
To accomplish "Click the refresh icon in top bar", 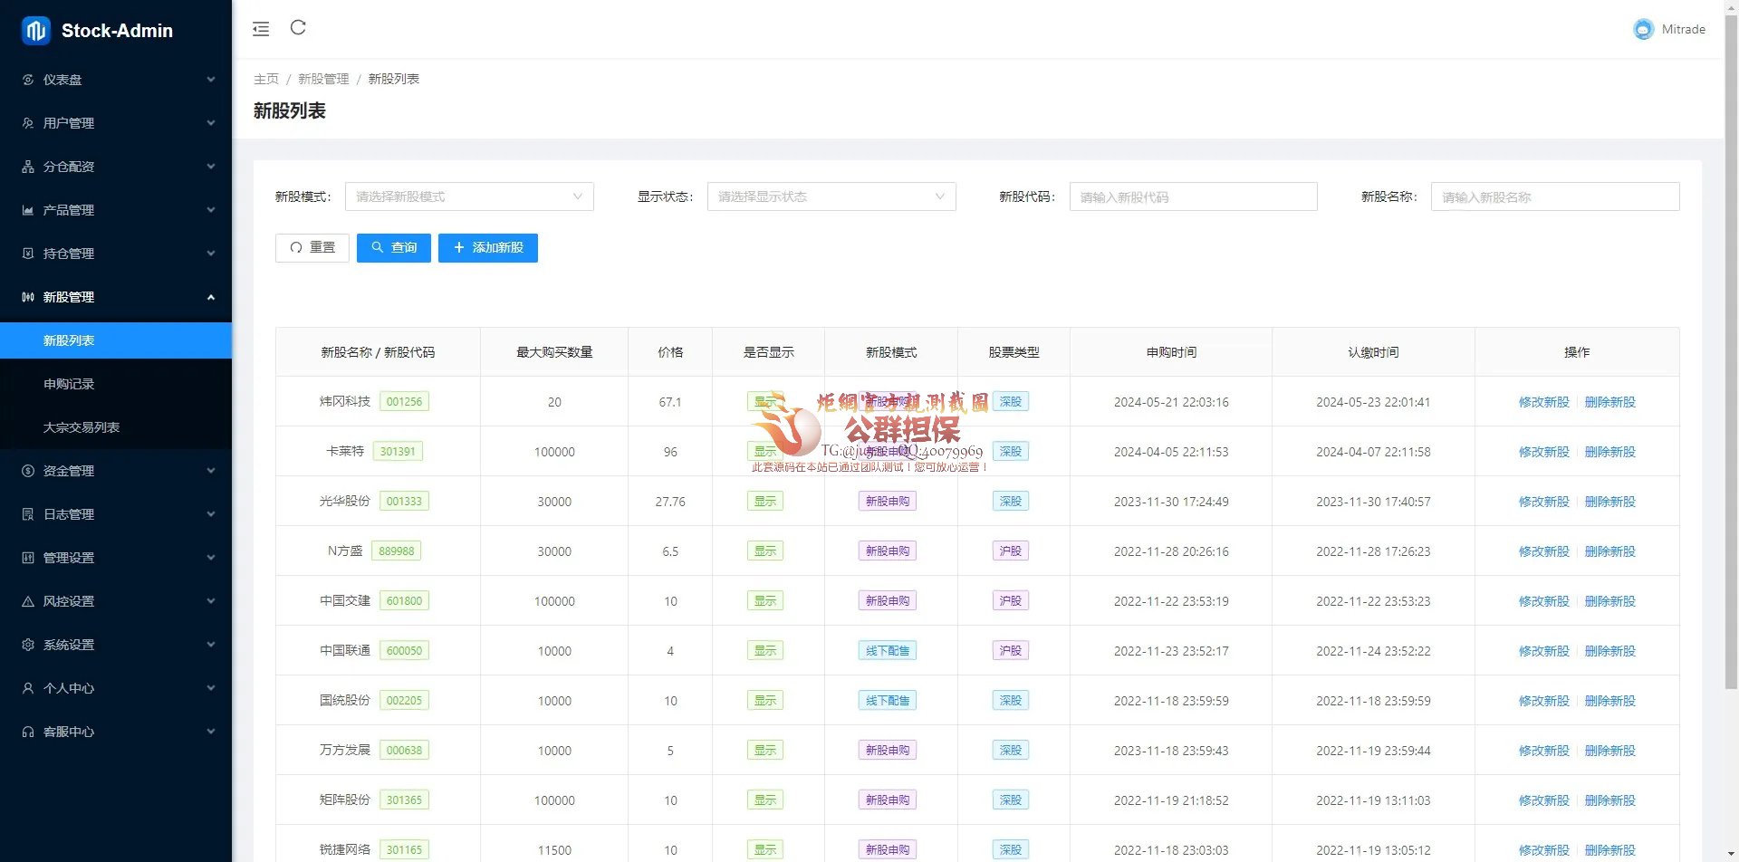I will pos(298,28).
